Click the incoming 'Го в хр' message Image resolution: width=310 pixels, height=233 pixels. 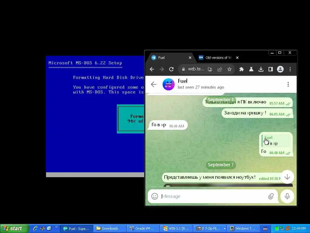167,125
